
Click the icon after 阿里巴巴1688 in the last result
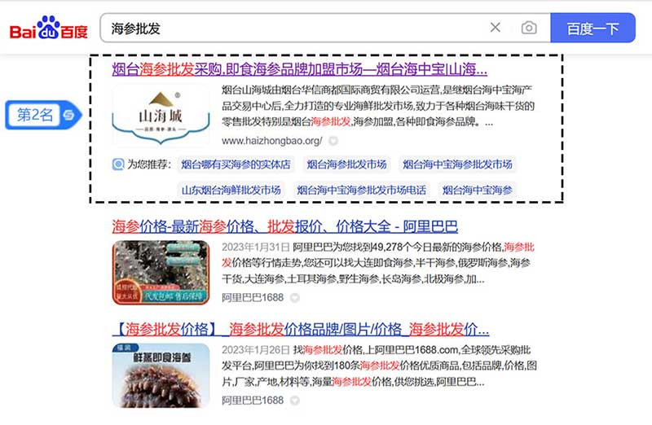click(x=295, y=401)
